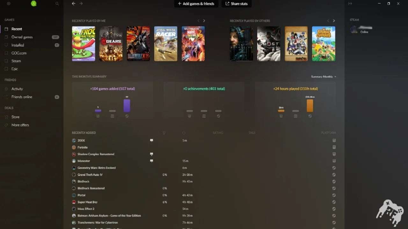Screen dimensions: 408x229
Task: Click the +104 games added (107 total) text
Action: 113,89
